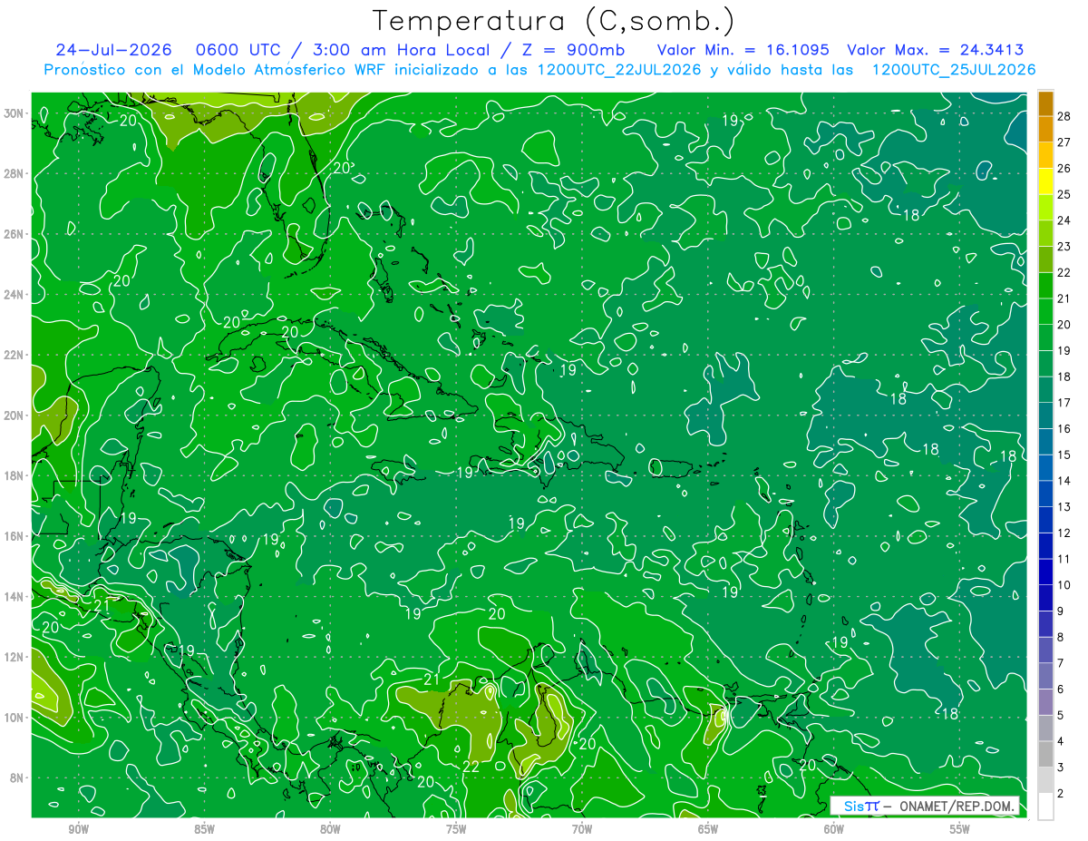Click color scale label "28"
Image resolution: width=1088 pixels, height=841 pixels.
(1064, 116)
